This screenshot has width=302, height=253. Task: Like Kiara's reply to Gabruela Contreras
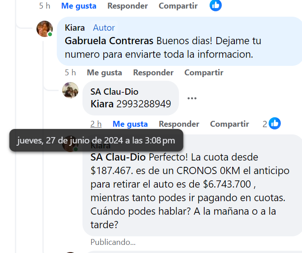[x=105, y=73]
